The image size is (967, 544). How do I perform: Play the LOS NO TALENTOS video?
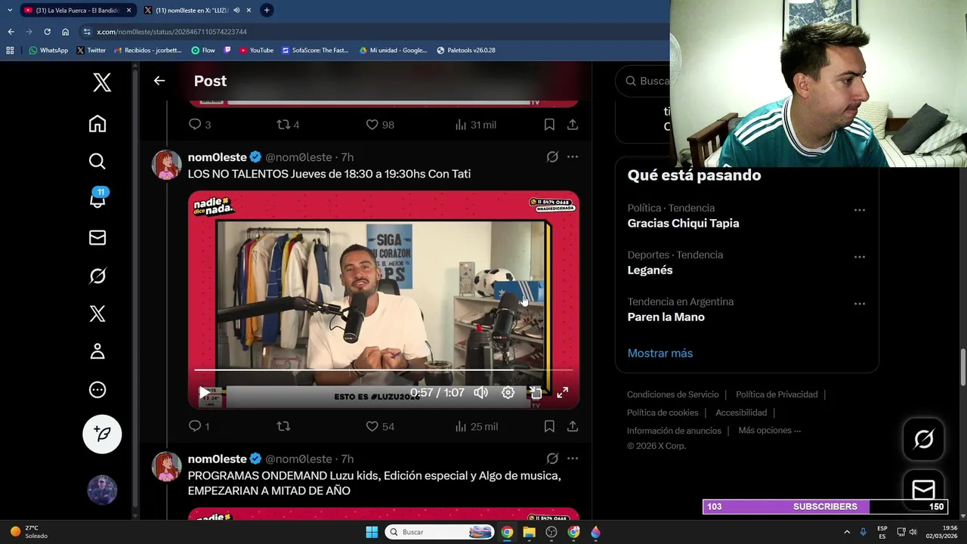pos(204,393)
